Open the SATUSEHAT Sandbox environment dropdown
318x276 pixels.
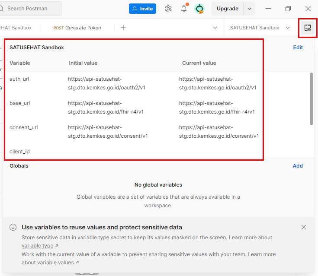point(260,28)
